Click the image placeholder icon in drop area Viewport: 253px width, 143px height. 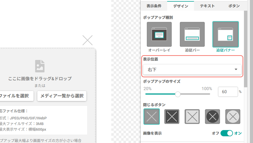[x=40, y=66]
